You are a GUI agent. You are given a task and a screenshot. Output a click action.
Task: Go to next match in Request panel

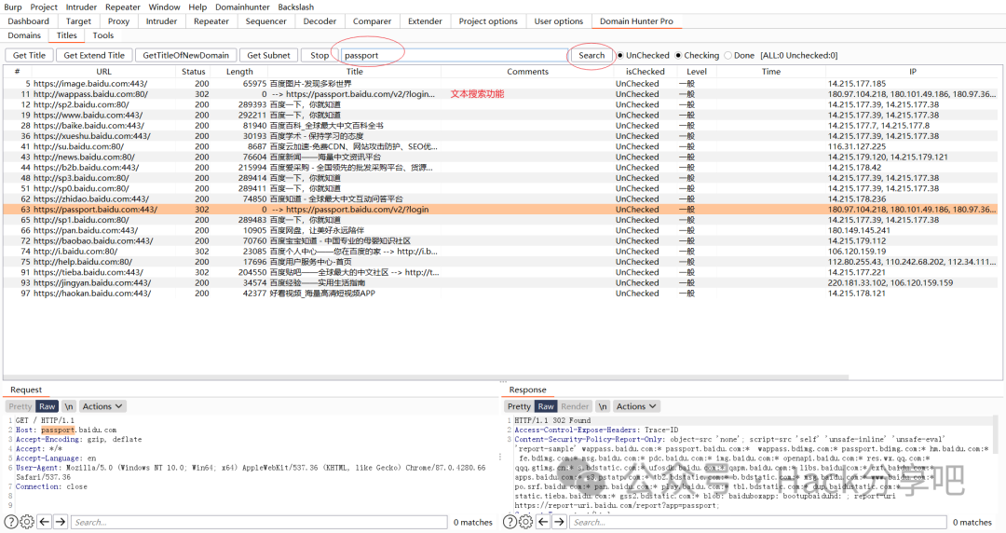pos(61,522)
